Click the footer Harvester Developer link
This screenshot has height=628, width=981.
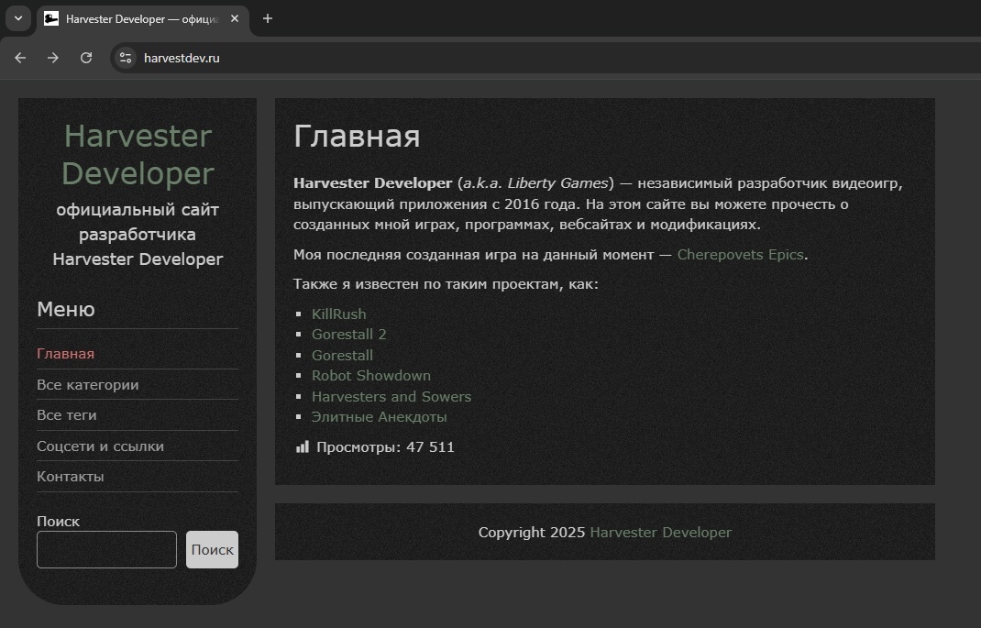[x=661, y=533]
